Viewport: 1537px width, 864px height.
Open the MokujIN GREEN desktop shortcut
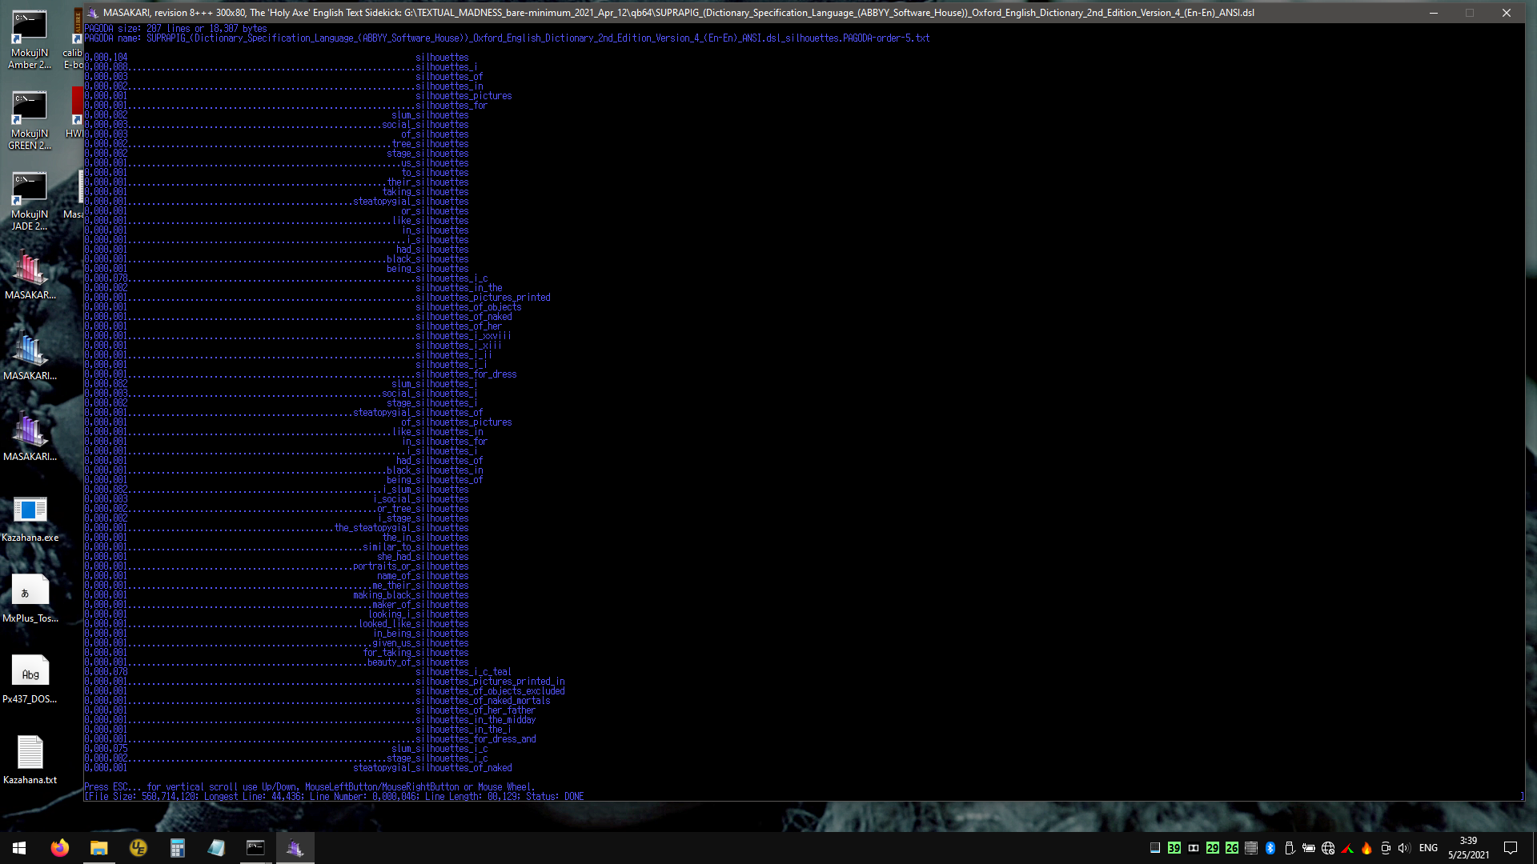[x=30, y=120]
